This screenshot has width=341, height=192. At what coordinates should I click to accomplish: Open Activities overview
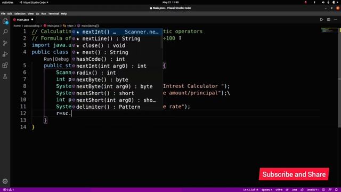(7, 2)
